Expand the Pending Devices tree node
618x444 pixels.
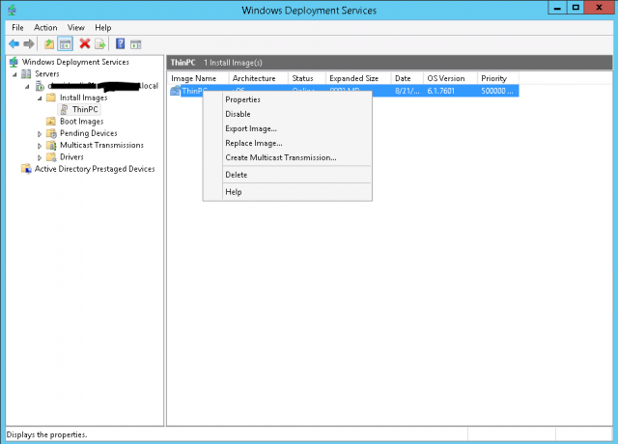point(40,133)
